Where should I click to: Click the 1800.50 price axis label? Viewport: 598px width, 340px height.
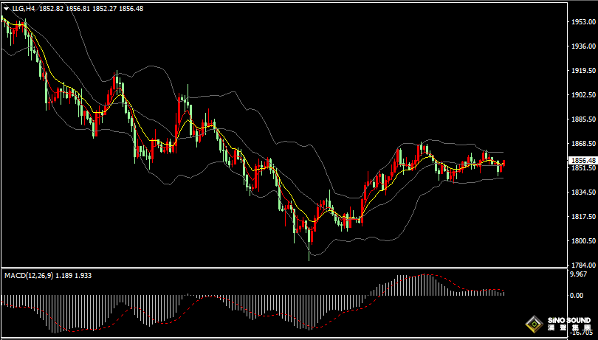coord(582,241)
